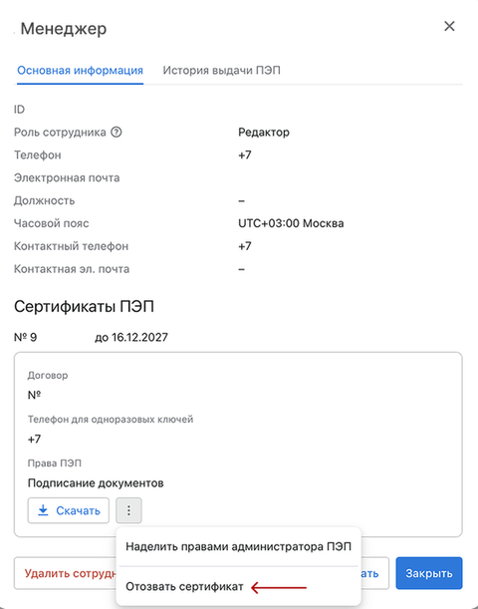Click the Контактная эл. почта label
478x609 pixels.
pos(72,269)
